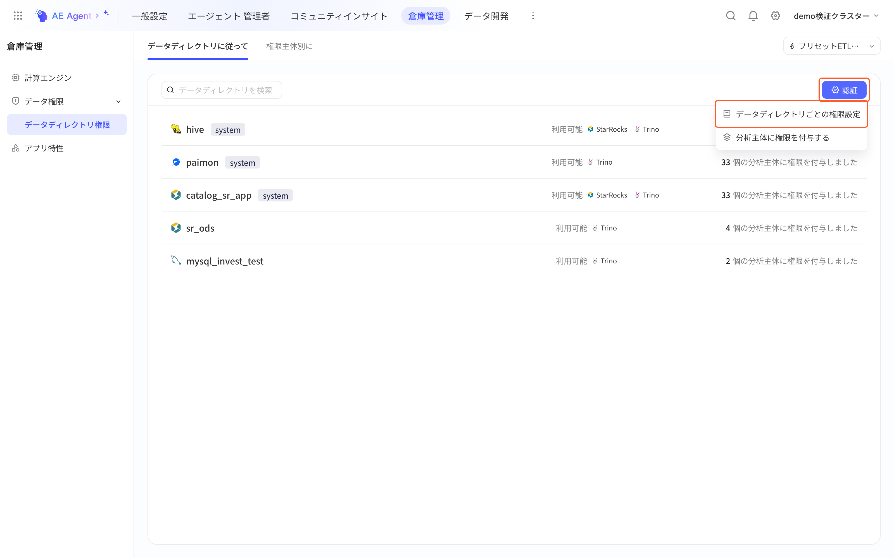Click mysql_invest_test row's 2 granted subjects text
The image size is (894, 558).
point(791,261)
